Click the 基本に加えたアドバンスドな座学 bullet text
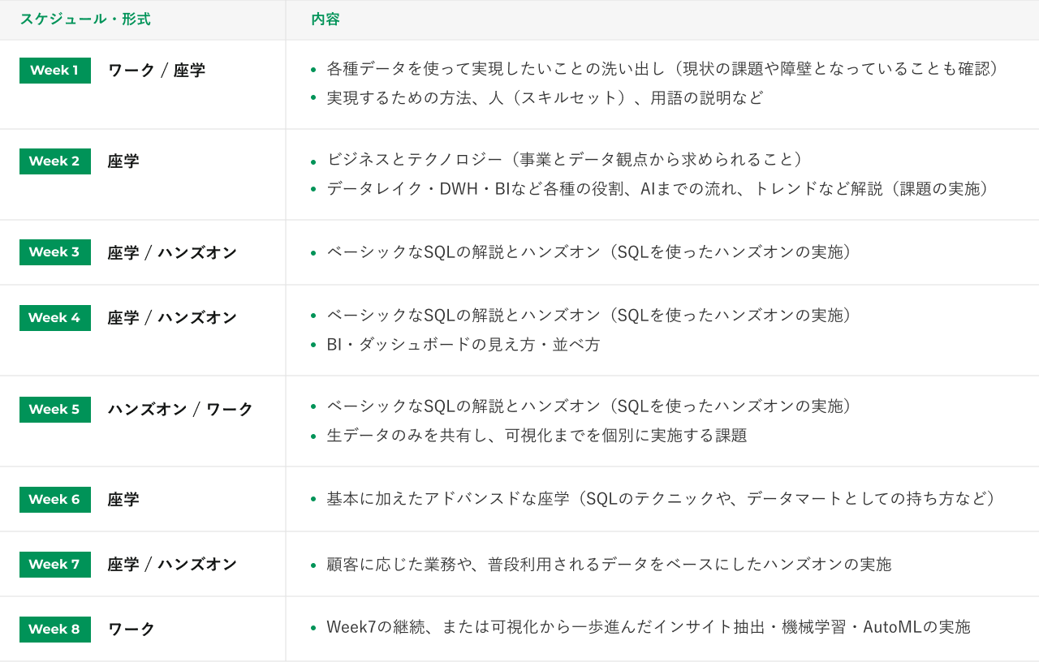Image resolution: width=1039 pixels, height=662 pixels. 662,499
